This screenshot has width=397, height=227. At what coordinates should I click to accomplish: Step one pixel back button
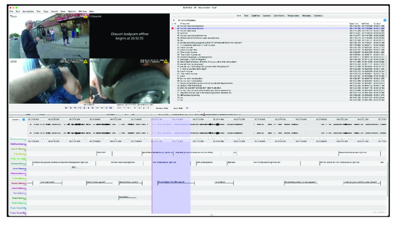pyautogui.click(x=84, y=108)
